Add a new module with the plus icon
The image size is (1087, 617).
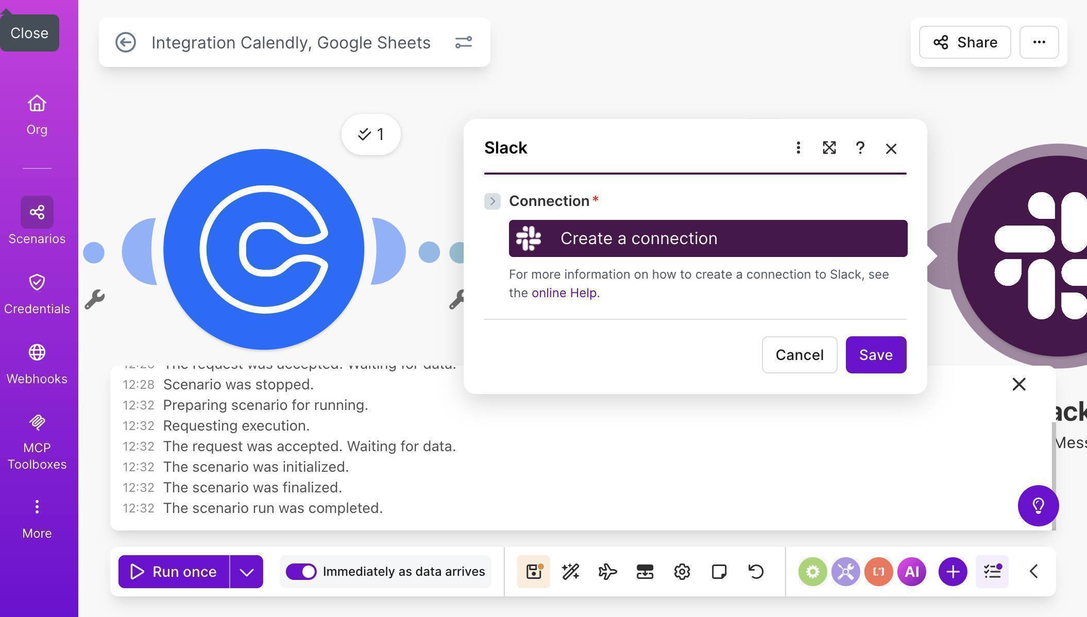tap(952, 571)
